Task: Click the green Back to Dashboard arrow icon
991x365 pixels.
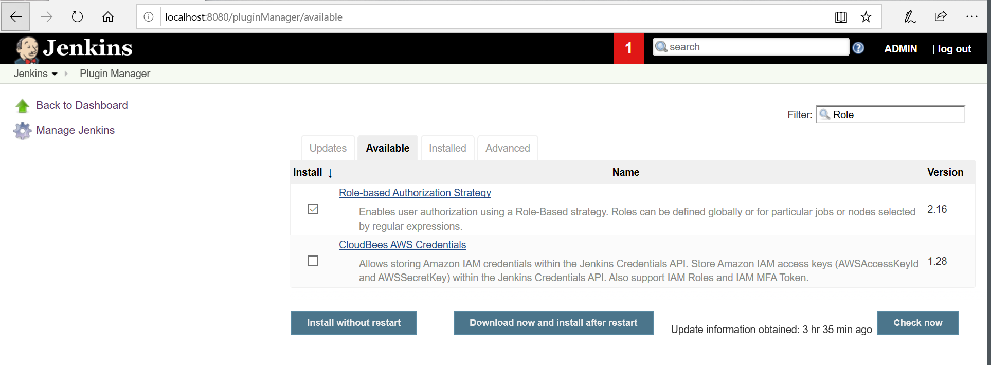Action: click(23, 106)
